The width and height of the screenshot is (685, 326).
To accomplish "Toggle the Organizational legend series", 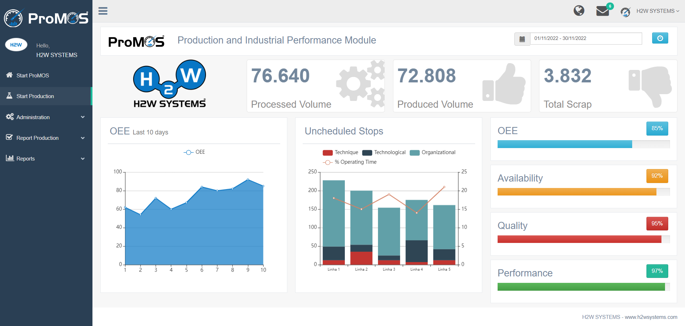I will point(433,152).
